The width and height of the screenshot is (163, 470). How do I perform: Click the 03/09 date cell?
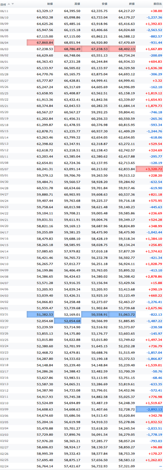4,409
